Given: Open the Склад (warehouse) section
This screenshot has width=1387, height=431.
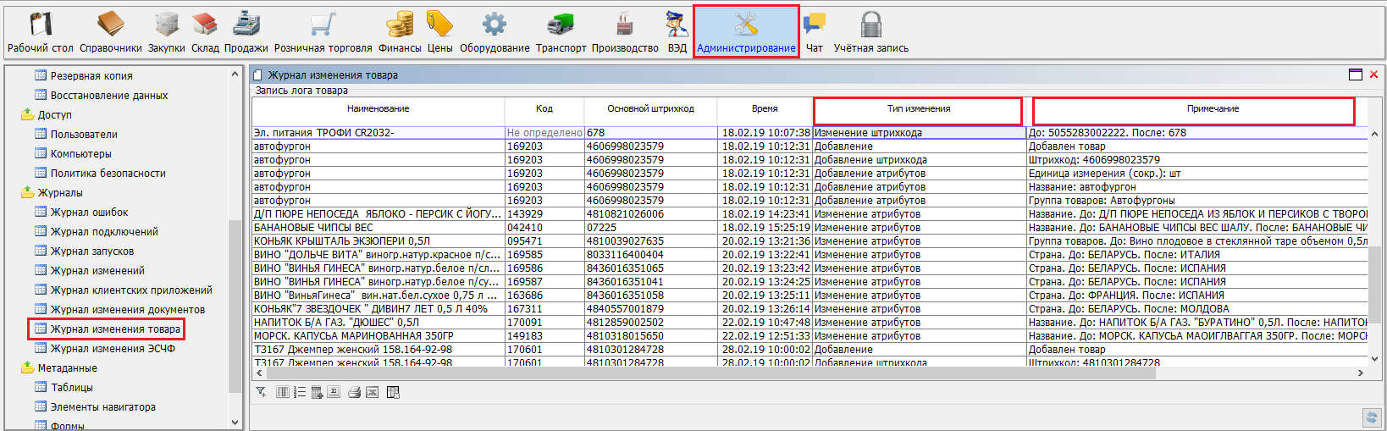Looking at the screenshot, I should 205,32.
